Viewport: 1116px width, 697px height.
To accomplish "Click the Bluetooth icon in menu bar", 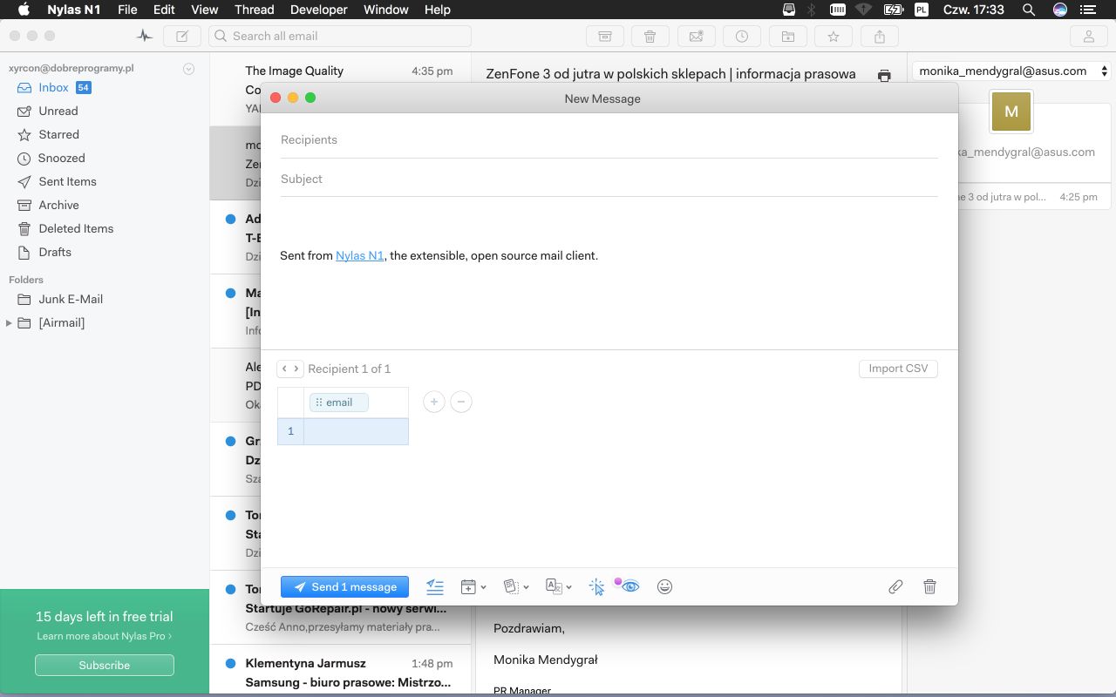I will (x=812, y=10).
